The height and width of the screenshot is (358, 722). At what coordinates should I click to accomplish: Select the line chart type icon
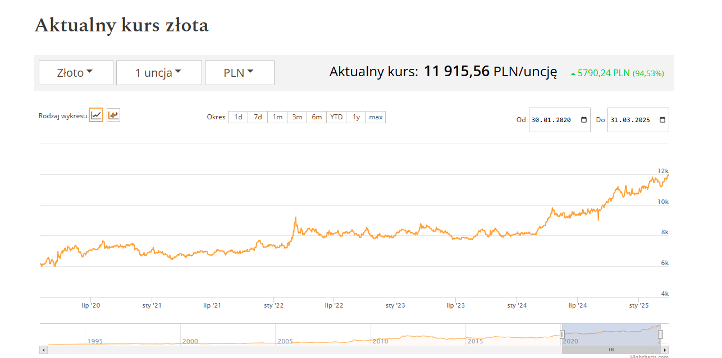(x=96, y=115)
